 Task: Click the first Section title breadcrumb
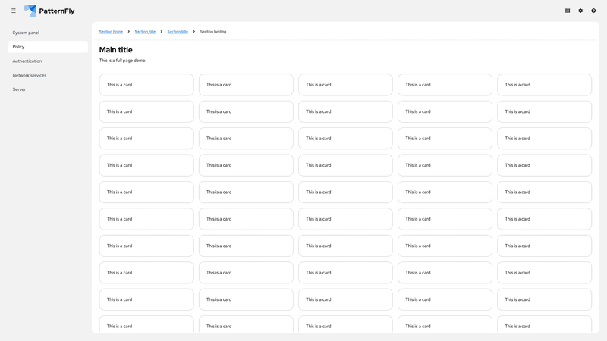(x=145, y=32)
